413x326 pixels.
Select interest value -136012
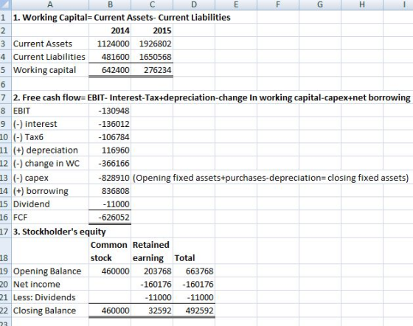pos(110,124)
